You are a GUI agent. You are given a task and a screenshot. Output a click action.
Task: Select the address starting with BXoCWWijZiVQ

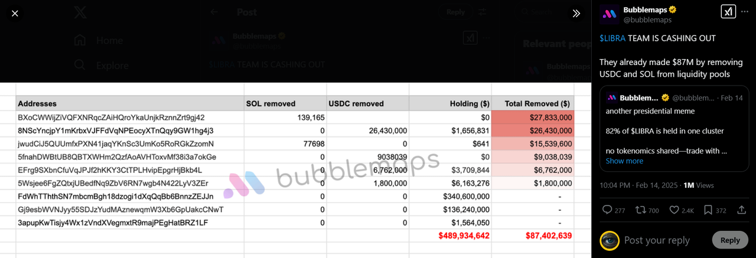click(111, 117)
